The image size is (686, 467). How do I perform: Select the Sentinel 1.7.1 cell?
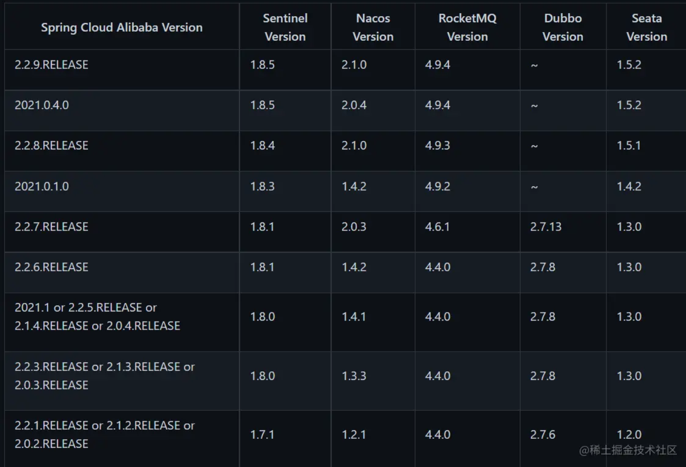point(262,434)
